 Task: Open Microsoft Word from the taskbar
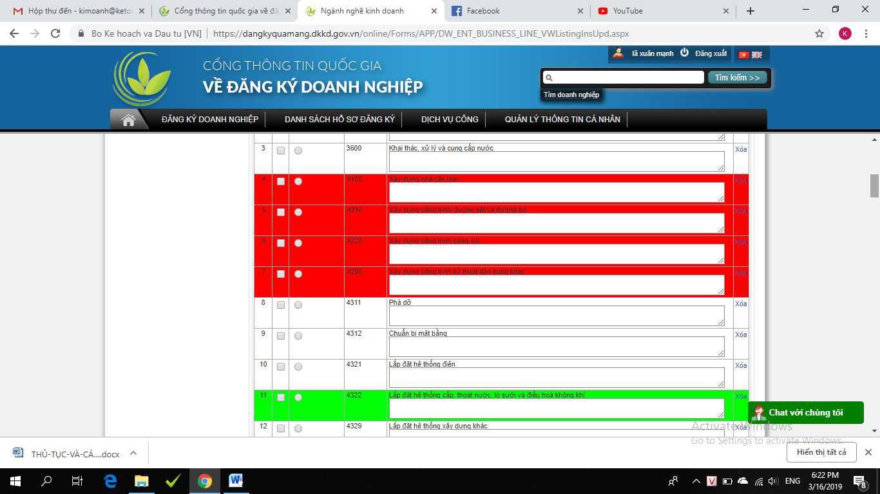tap(236, 480)
